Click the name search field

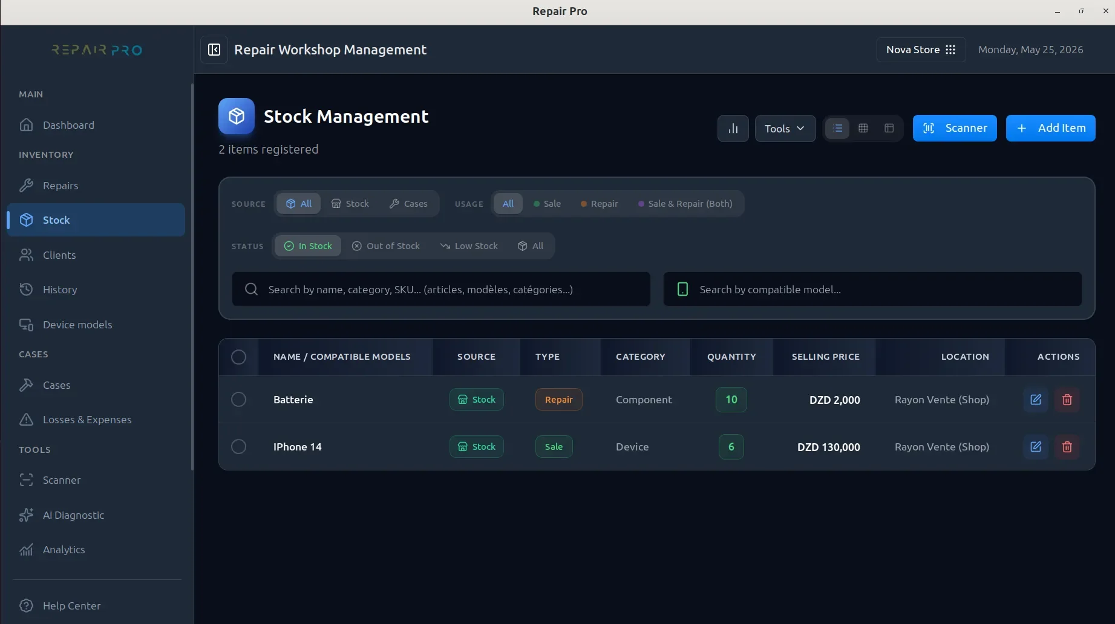click(x=441, y=289)
